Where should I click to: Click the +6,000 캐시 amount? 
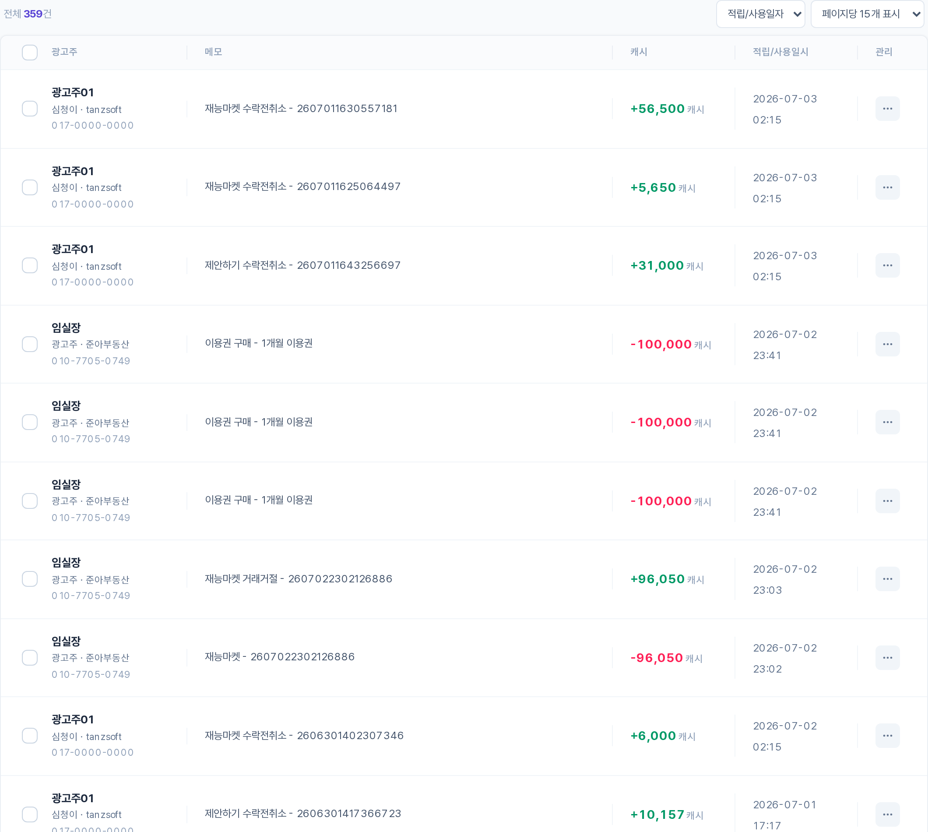[663, 736]
